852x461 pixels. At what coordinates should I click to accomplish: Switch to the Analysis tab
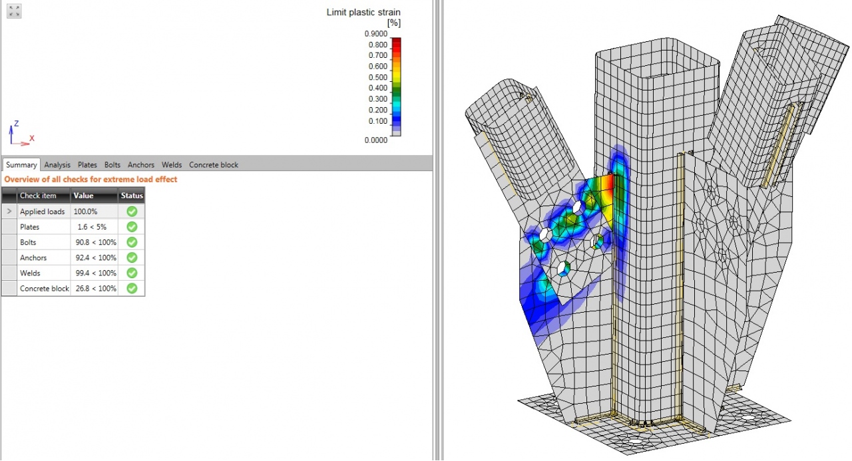[57, 165]
